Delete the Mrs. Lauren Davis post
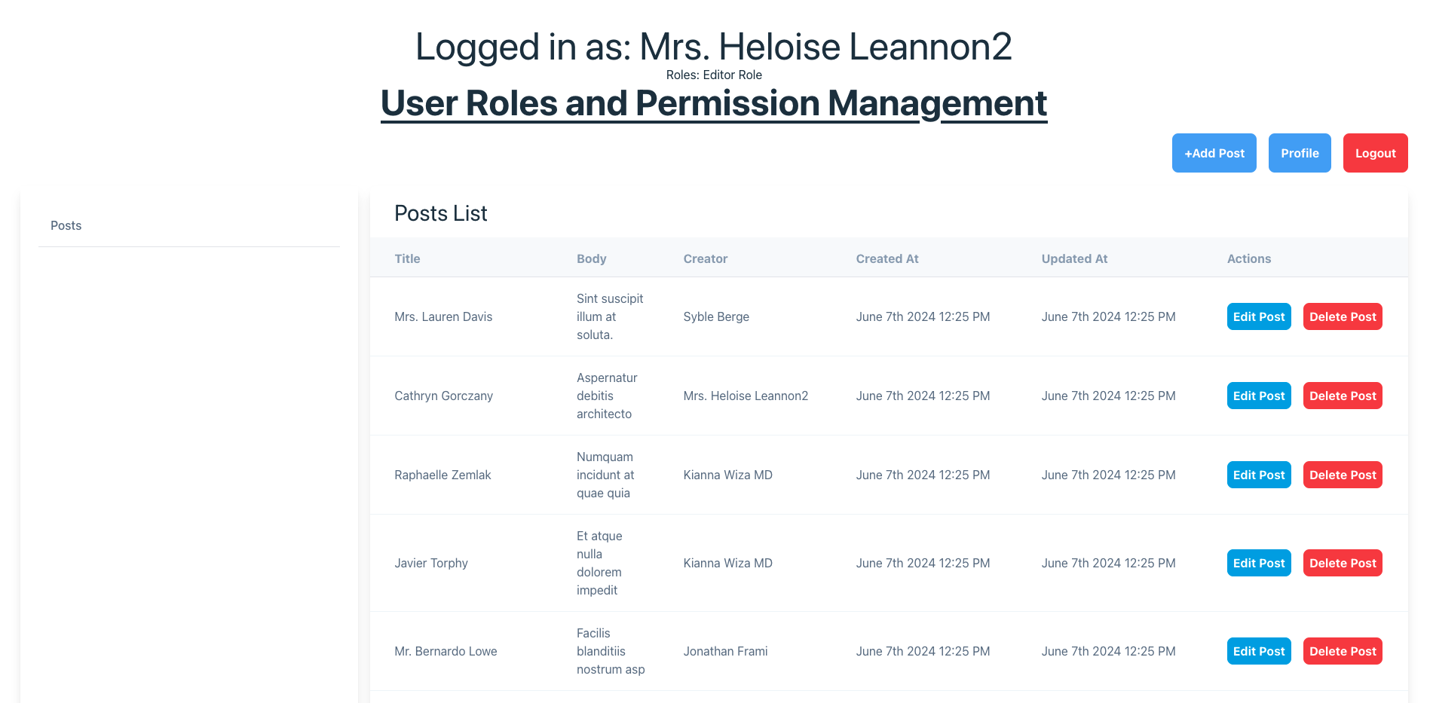This screenshot has width=1430, height=703. pos(1342,316)
